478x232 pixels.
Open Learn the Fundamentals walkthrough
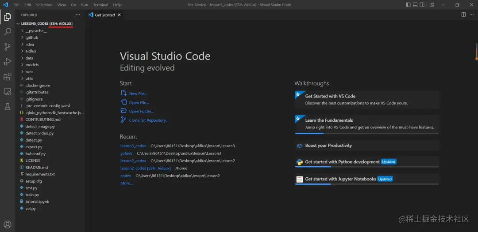[367, 124]
